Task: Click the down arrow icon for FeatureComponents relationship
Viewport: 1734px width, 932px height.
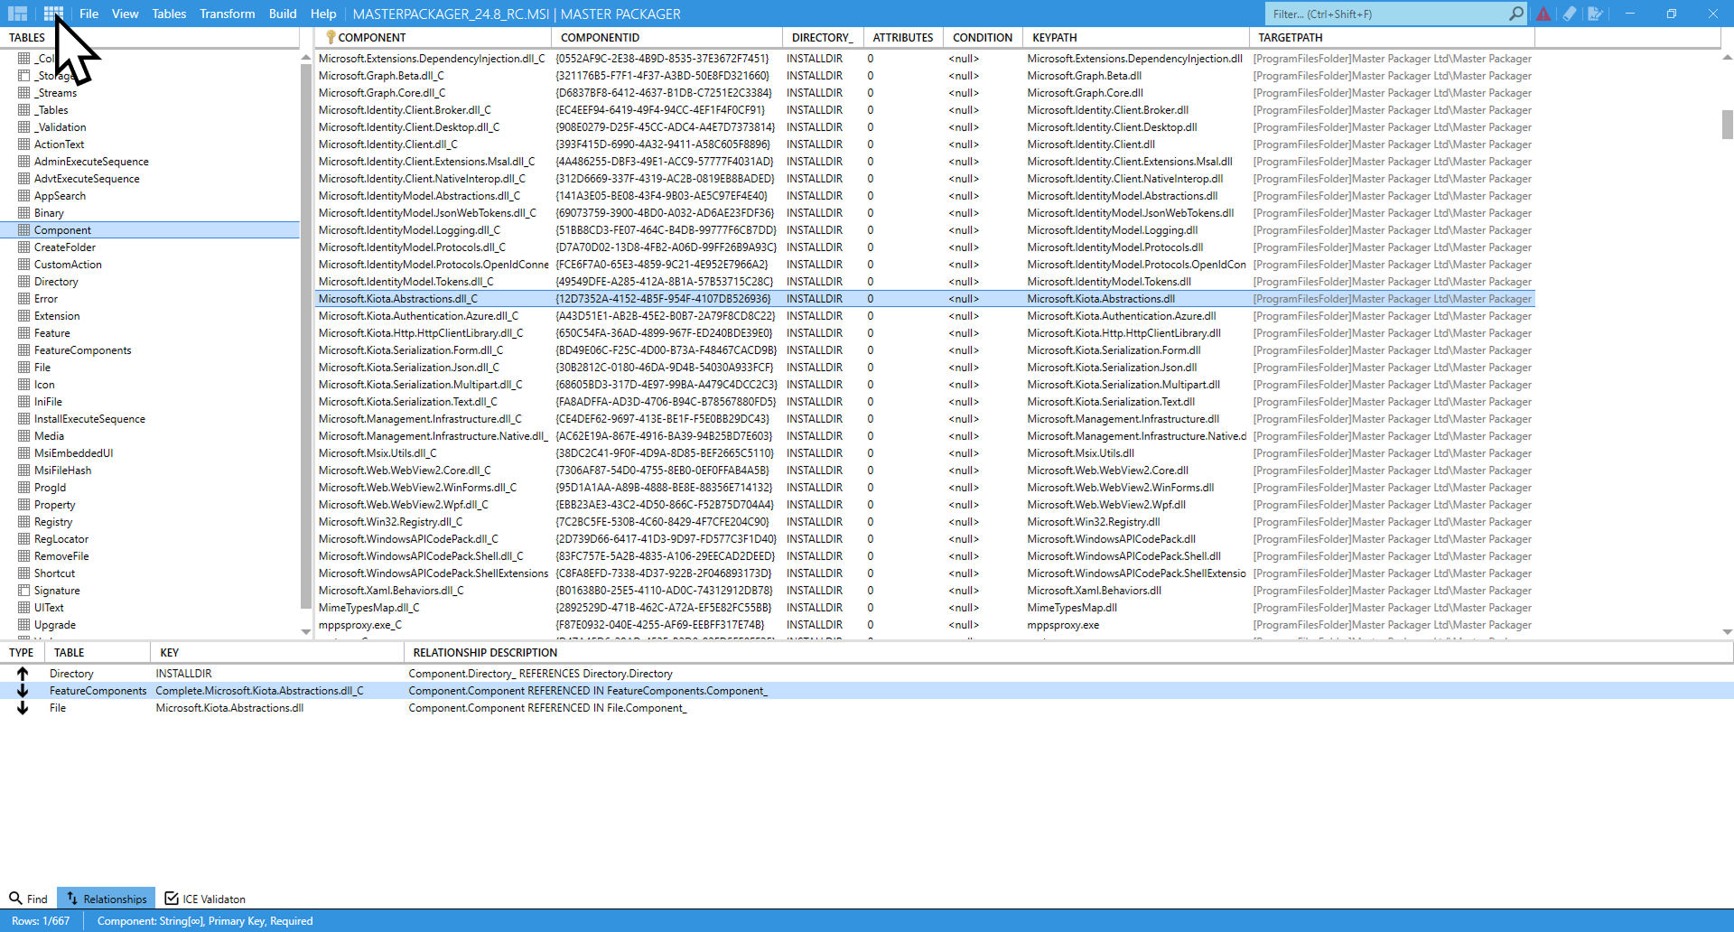Action: coord(23,691)
